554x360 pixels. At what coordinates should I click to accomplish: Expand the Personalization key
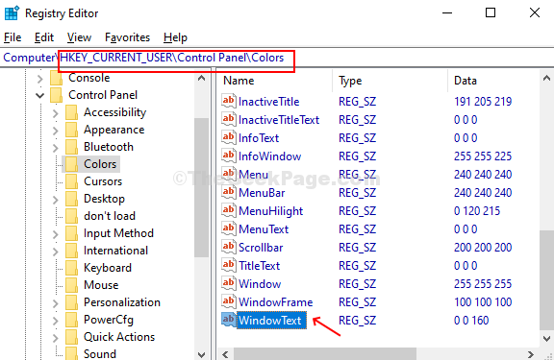(55, 303)
